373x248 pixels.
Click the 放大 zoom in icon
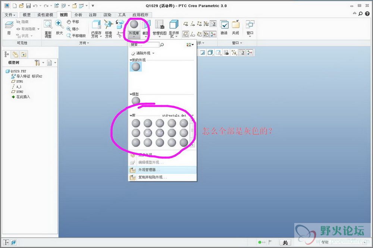point(59,27)
